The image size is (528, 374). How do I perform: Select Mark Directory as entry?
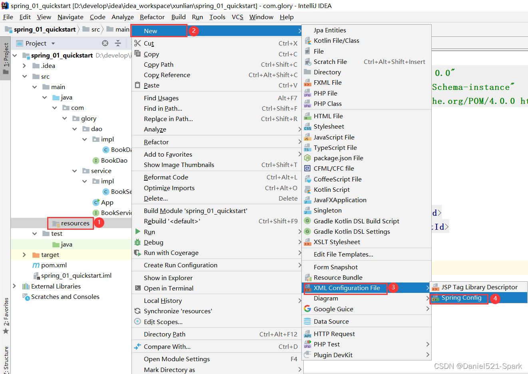pos(217,370)
